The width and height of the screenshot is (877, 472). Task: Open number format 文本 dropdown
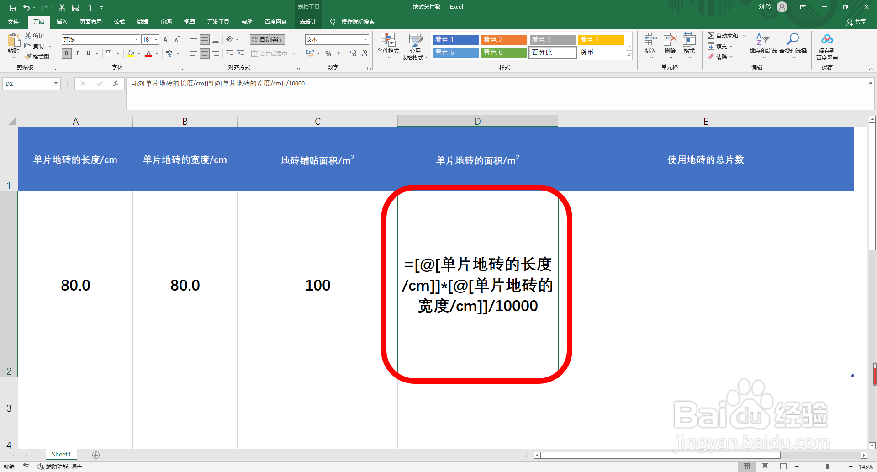(x=365, y=40)
